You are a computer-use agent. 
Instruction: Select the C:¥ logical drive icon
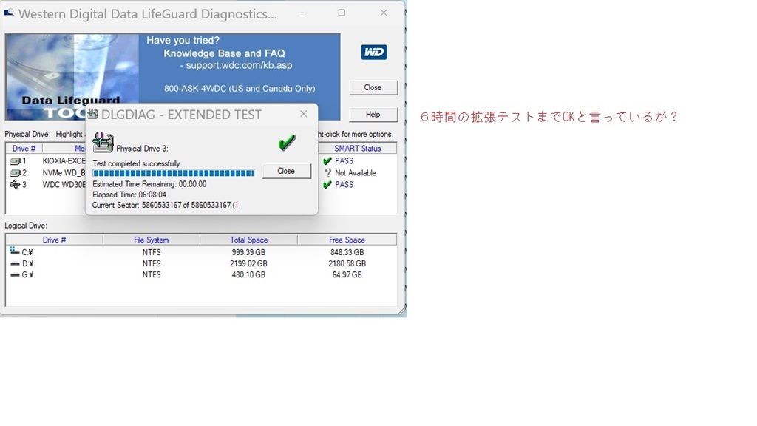pyautogui.click(x=15, y=251)
